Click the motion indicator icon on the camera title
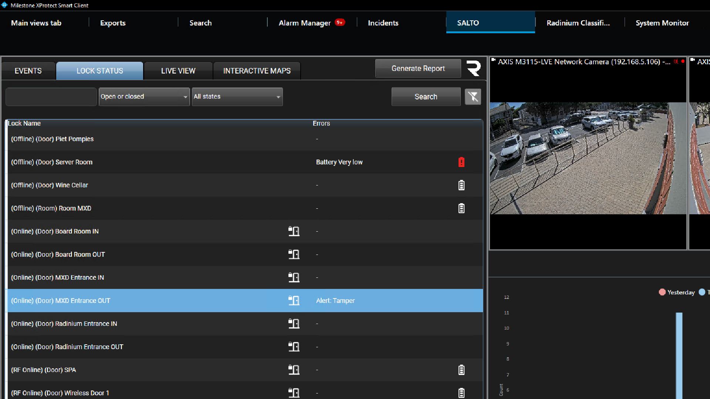710x399 pixels. [676, 61]
